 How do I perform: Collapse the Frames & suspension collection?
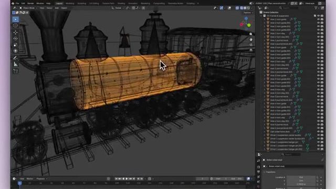[x=261, y=16]
